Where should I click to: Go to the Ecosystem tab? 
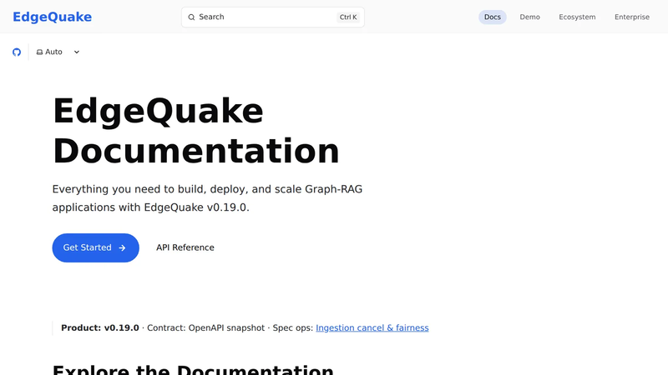click(x=577, y=17)
